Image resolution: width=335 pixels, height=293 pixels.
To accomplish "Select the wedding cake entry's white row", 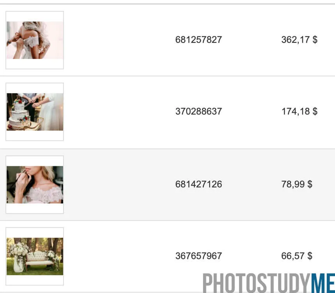I will coord(167,112).
